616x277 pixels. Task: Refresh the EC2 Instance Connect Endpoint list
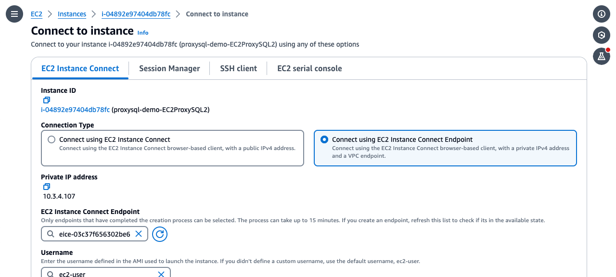160,234
